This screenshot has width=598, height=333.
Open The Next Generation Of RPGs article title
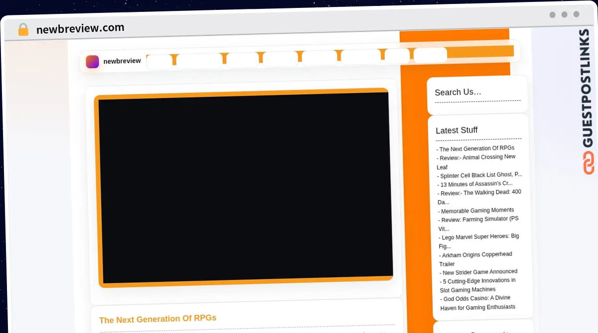point(157,319)
